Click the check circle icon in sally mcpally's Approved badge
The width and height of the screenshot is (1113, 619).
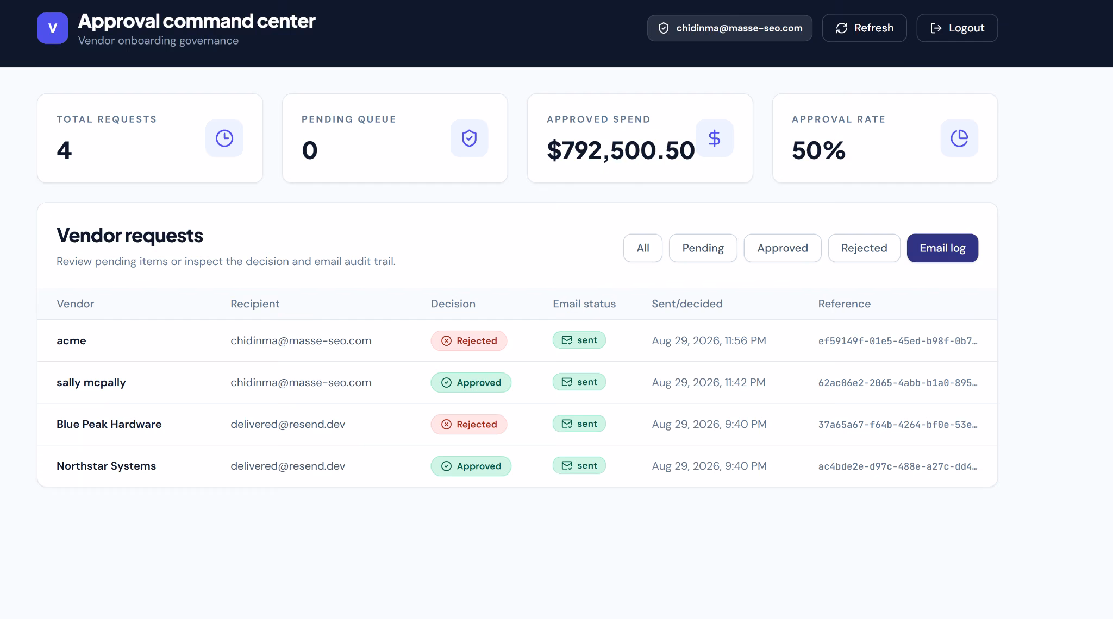[x=447, y=383]
